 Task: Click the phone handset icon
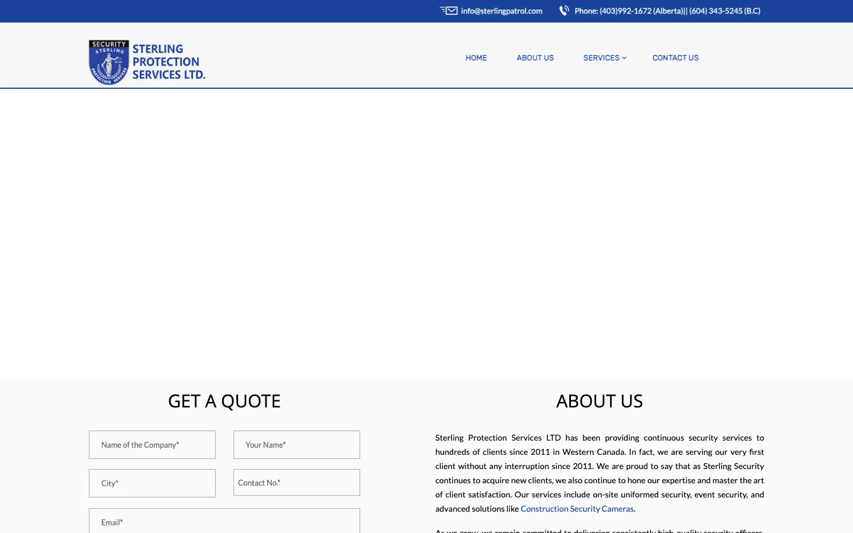(565, 11)
